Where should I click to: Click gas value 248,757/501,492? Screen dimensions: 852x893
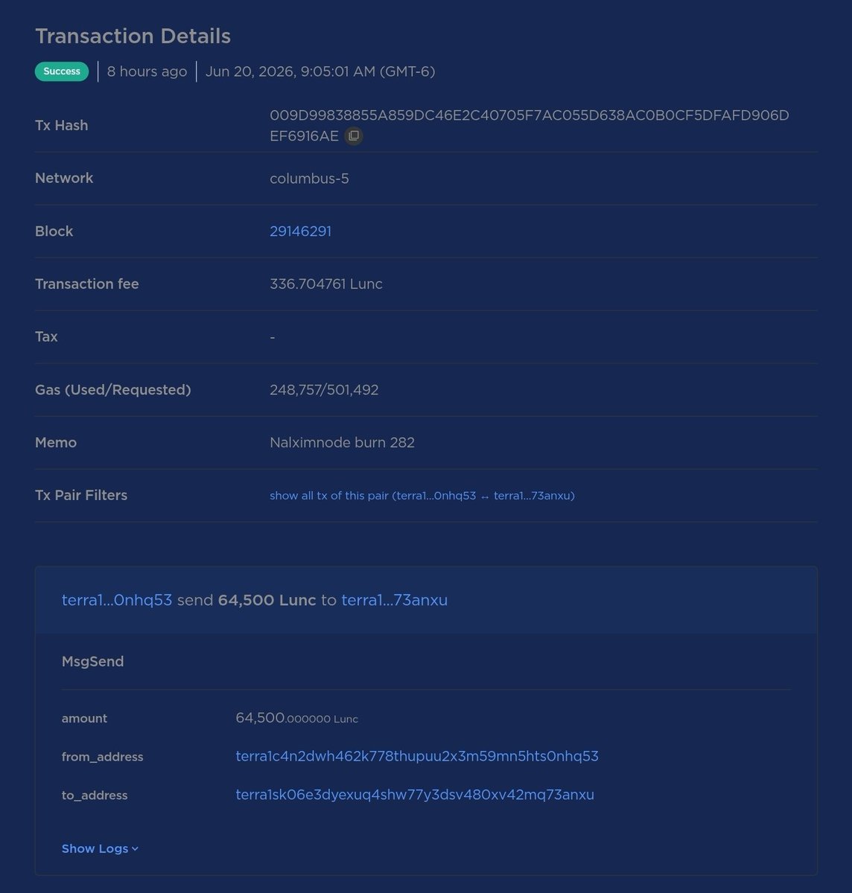pyautogui.click(x=324, y=390)
